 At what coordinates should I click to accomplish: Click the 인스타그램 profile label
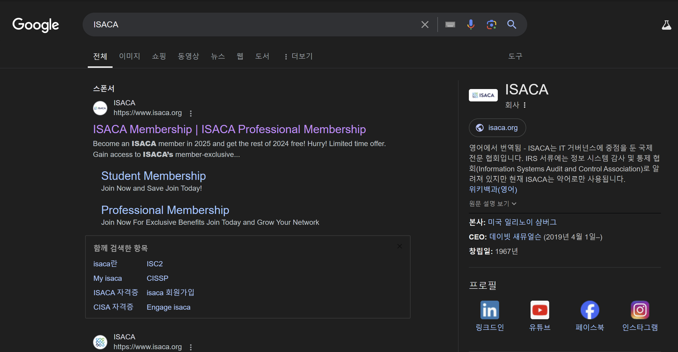click(x=640, y=327)
